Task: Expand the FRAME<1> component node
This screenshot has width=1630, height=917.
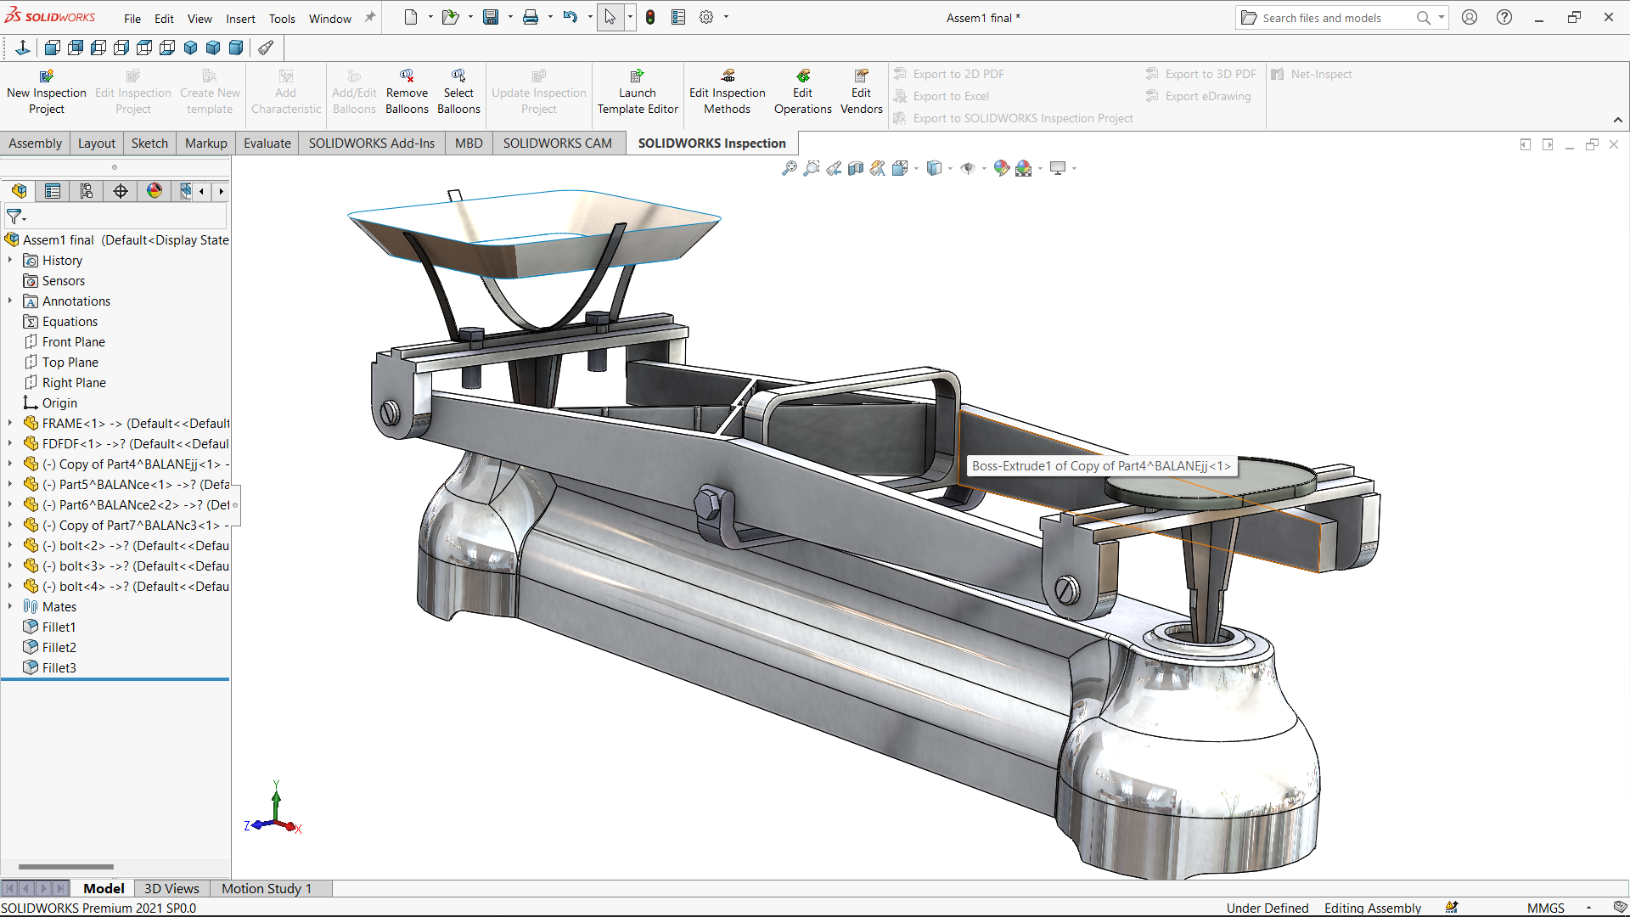Action: point(10,423)
